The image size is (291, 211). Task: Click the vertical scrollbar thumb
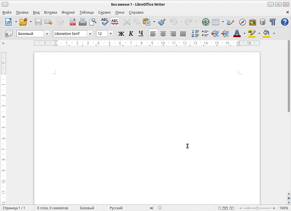[x=289, y=76]
